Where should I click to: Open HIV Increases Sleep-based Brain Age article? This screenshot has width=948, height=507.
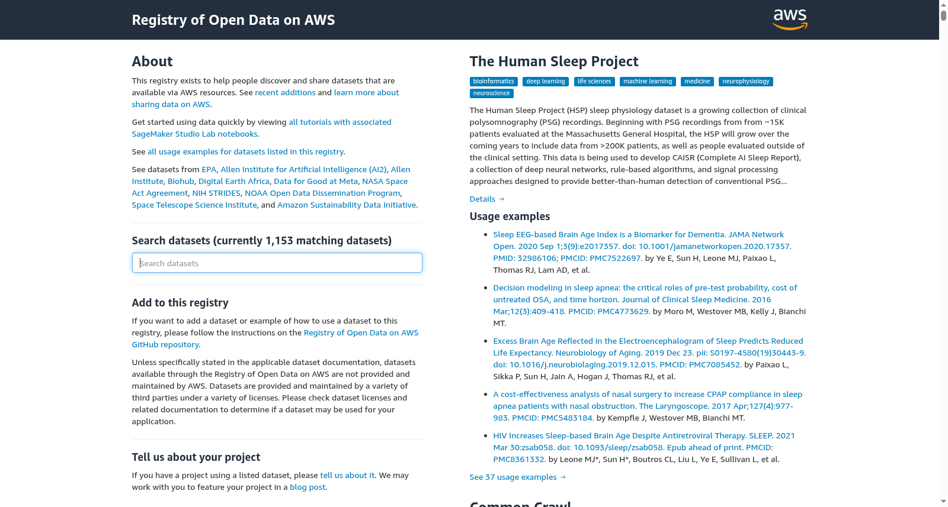tap(644, 447)
